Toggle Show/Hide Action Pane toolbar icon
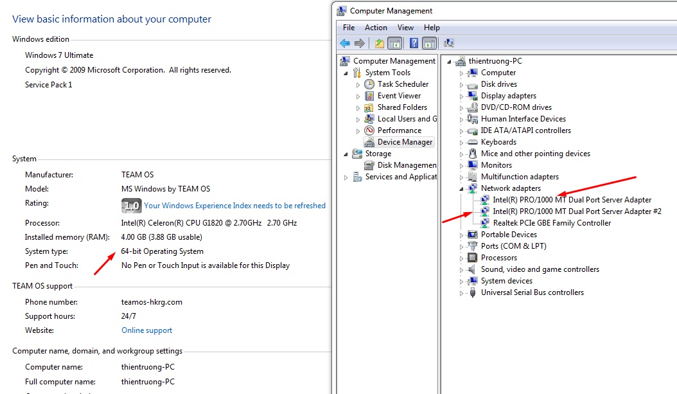 coord(430,43)
